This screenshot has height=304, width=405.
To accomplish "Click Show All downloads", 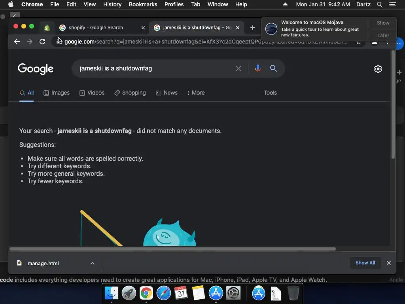I will point(365,263).
